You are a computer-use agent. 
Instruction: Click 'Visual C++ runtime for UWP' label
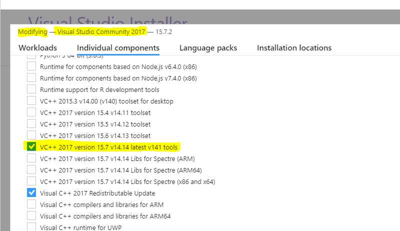[80, 227]
